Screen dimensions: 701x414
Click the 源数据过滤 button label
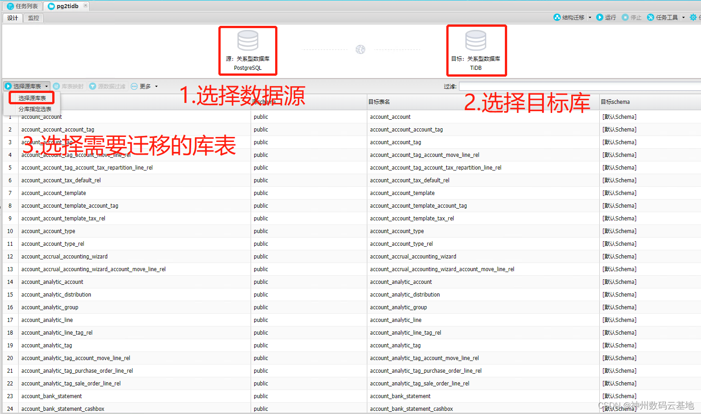[112, 86]
